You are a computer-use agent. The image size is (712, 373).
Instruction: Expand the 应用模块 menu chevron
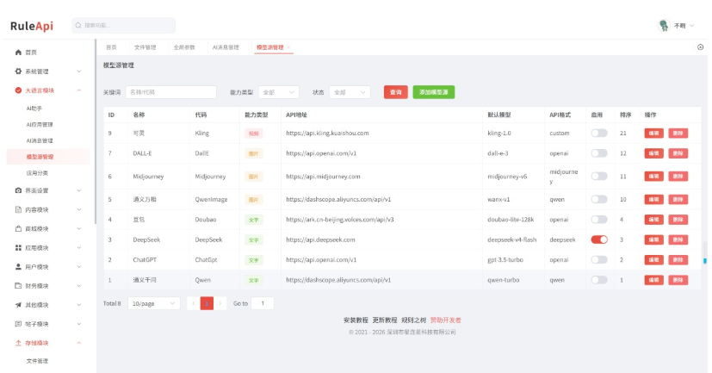79,247
